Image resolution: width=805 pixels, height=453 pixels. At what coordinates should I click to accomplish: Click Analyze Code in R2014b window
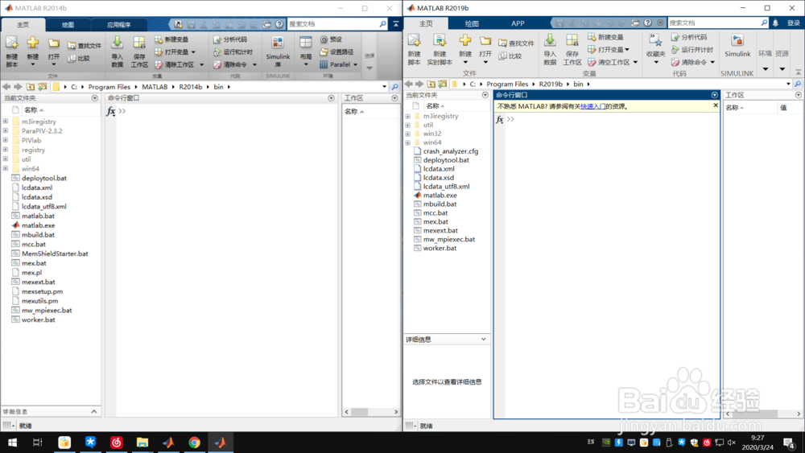tap(230, 39)
